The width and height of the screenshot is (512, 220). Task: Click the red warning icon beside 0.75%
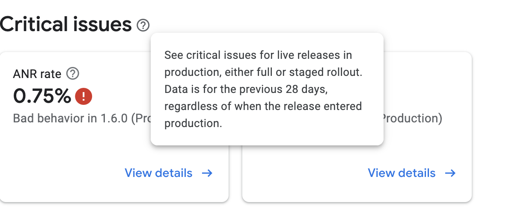click(x=83, y=96)
